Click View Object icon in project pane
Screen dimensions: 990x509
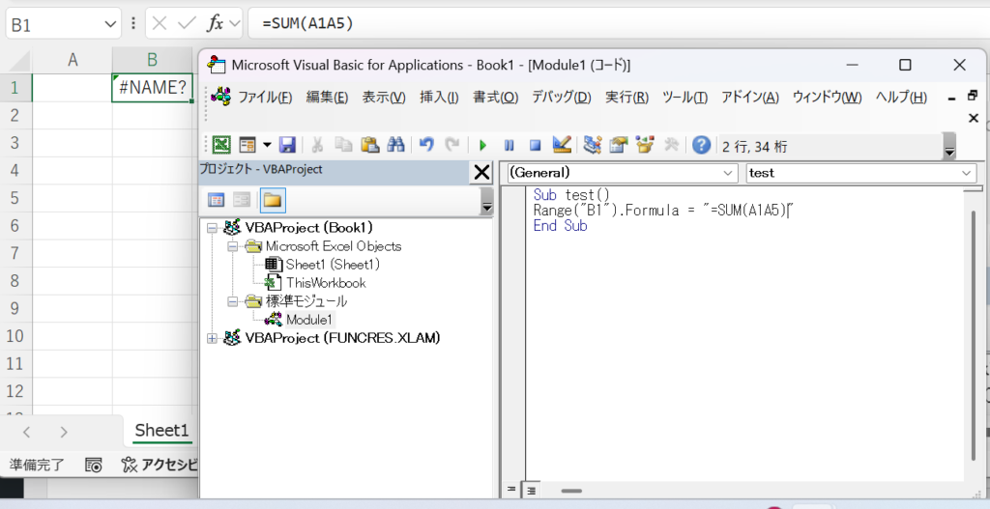[242, 200]
